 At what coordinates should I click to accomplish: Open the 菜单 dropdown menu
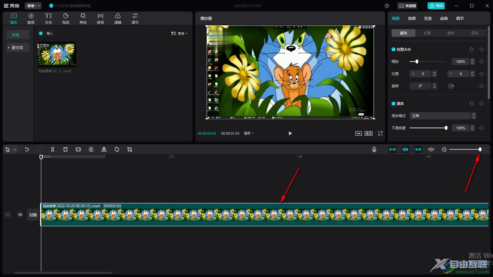pos(33,6)
